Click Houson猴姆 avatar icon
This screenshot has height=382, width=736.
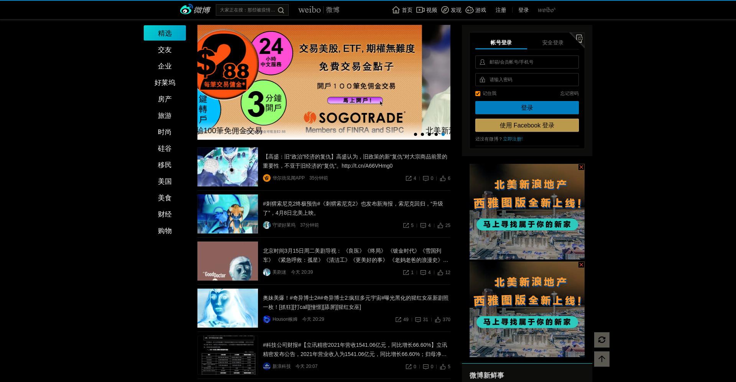[x=267, y=319]
